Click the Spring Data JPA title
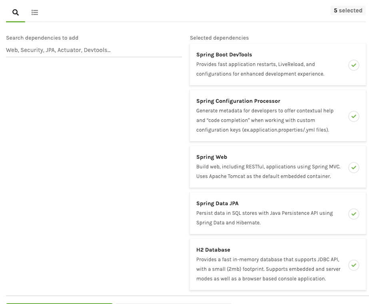Viewport: 369px width, 304px height. pos(217,203)
